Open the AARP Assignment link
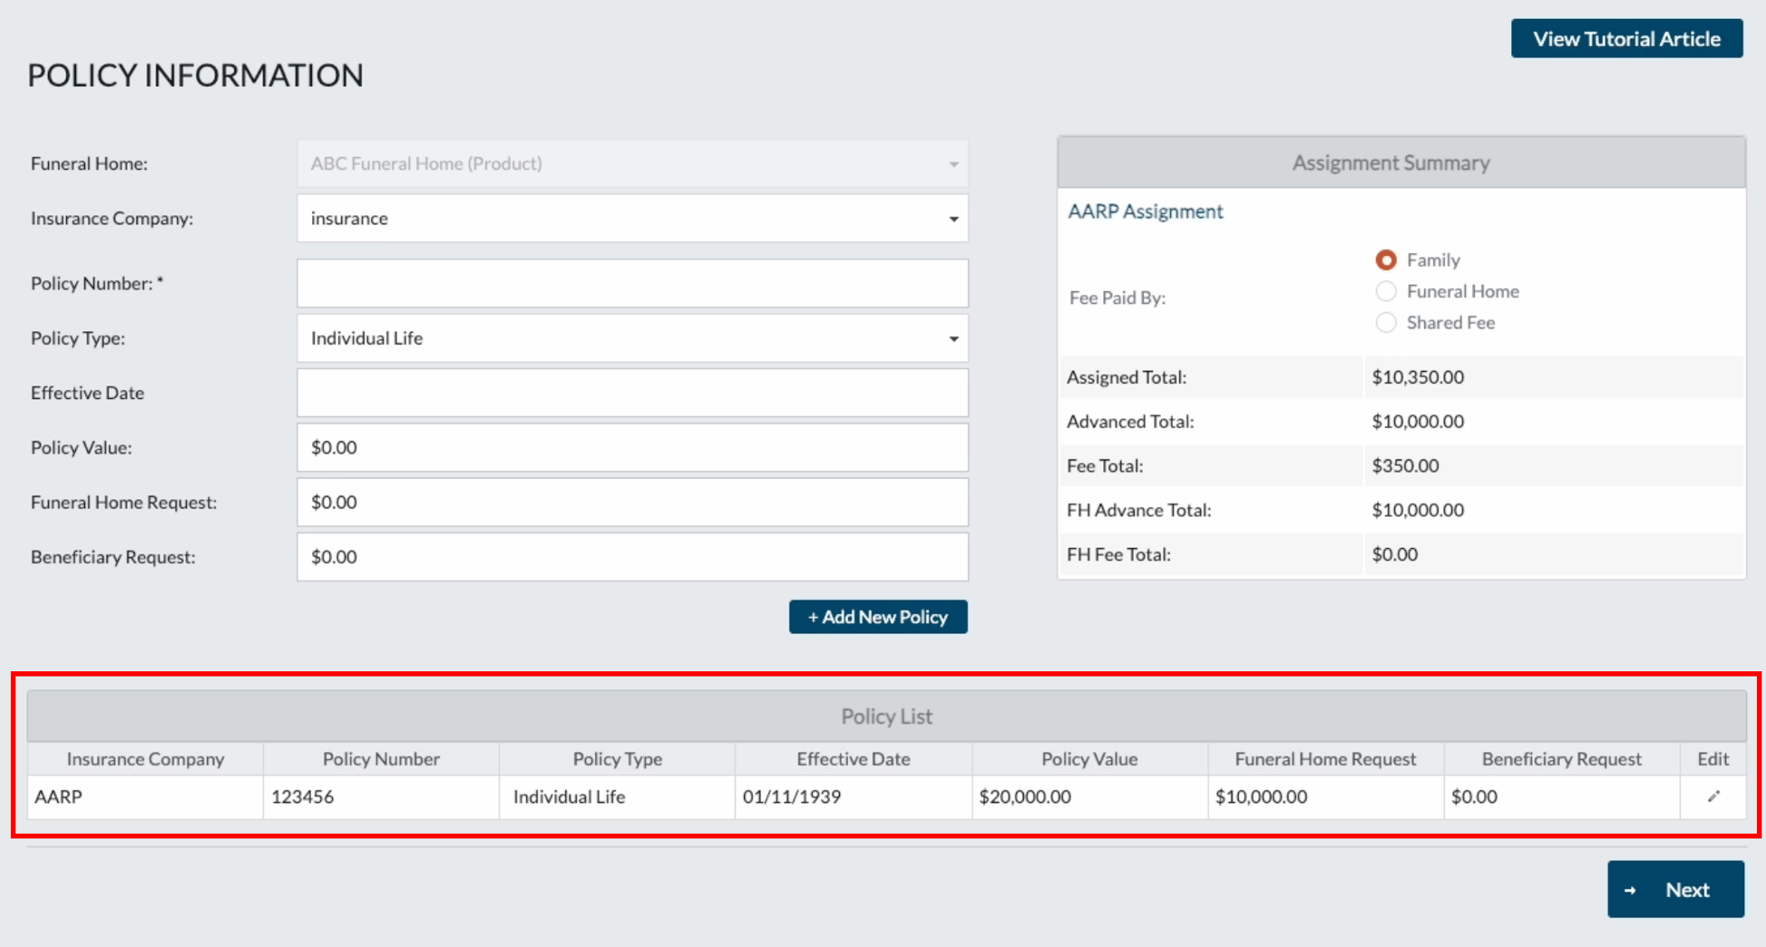1766x947 pixels. [x=1145, y=210]
